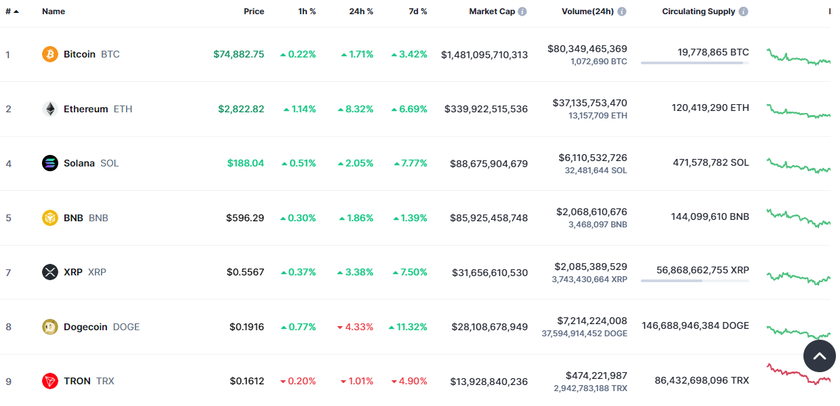840x406 pixels.
Task: Open Ethereum 7-day sparkline chart
Action: 799,111
